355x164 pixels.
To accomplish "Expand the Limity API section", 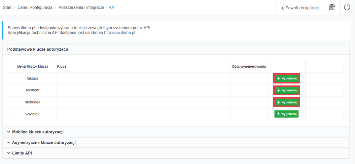I will click(22, 153).
